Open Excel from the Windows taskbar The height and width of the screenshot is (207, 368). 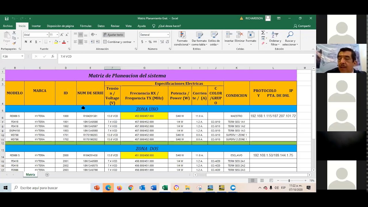165,188
